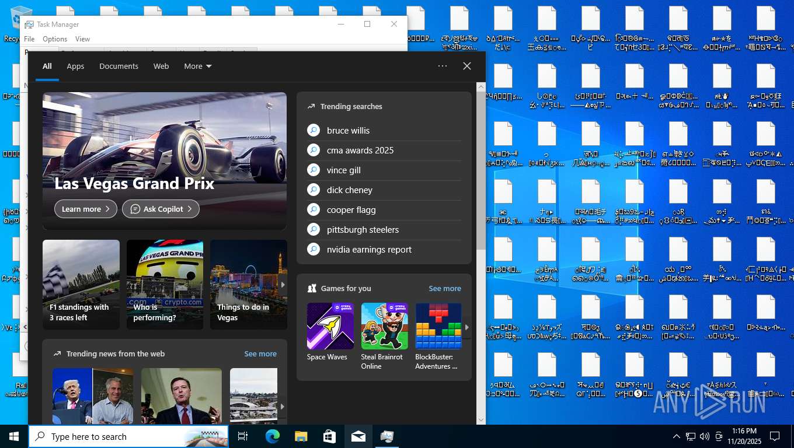Click the search panel vertical scrollbar thumb
This screenshot has height=448, width=794.
pos(481,170)
